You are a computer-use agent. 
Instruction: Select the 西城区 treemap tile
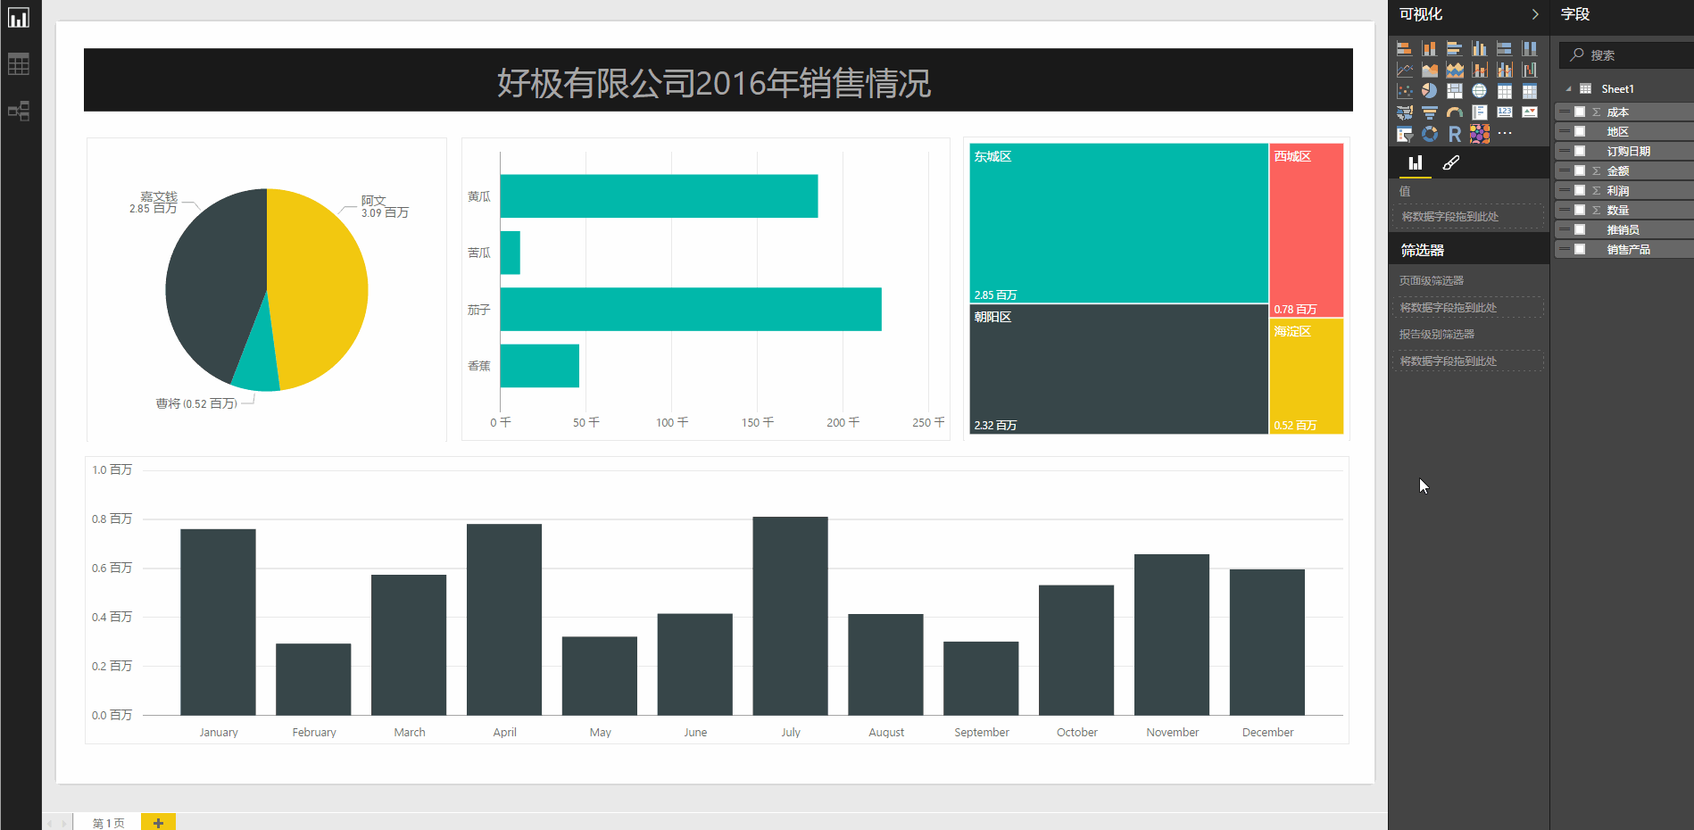coord(1307,229)
